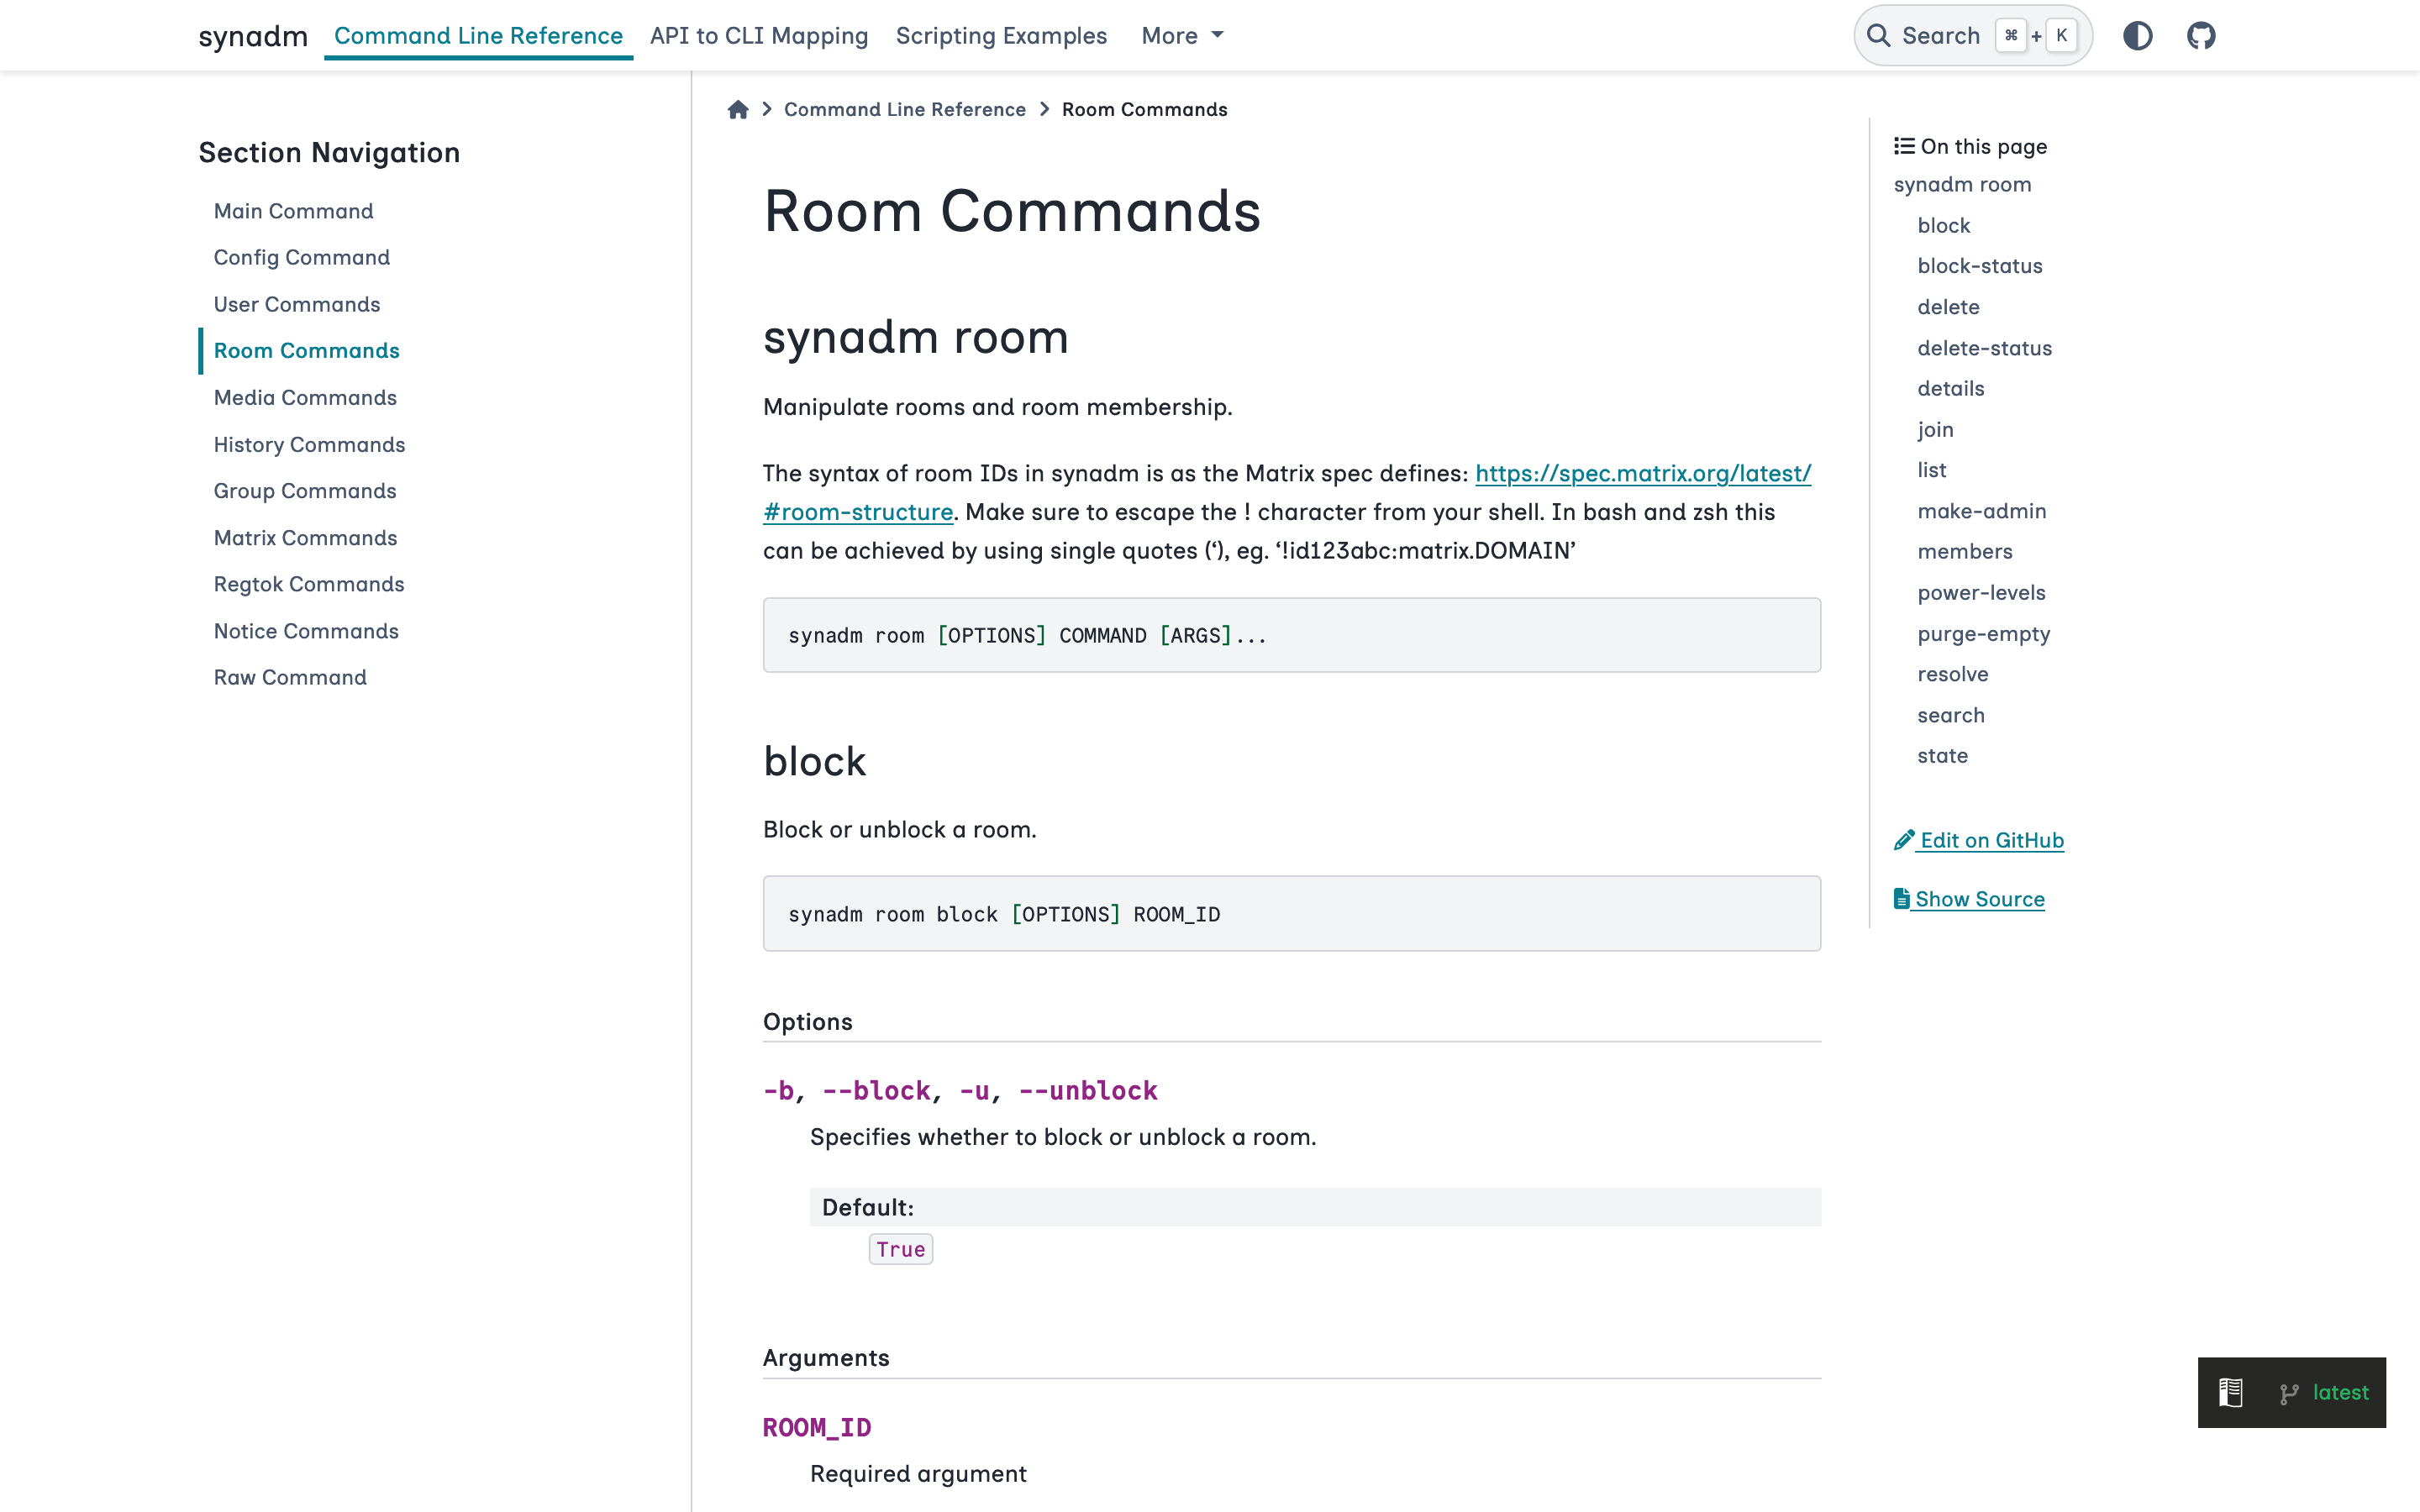Click Command Line Reference breadcrumb link

pos(904,109)
